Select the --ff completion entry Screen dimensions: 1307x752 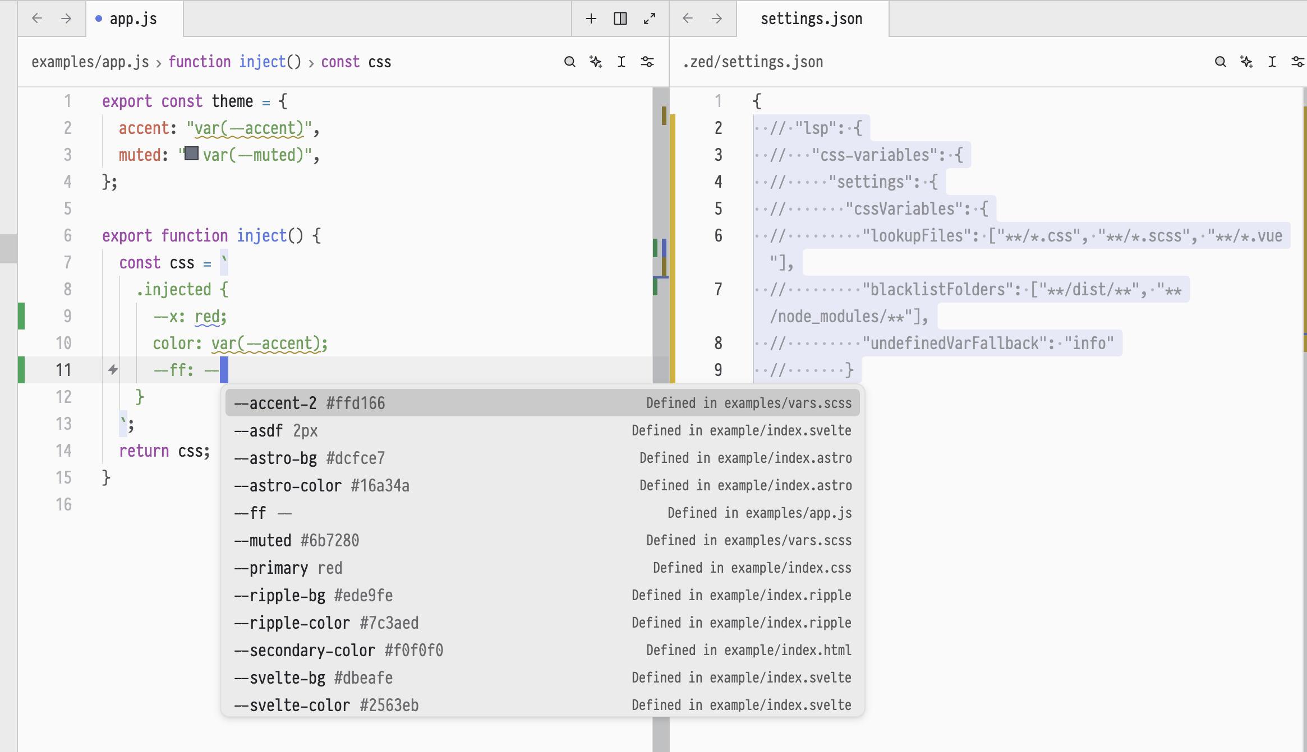[x=542, y=513]
